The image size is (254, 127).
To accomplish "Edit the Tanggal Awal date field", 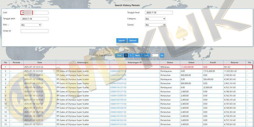I will click(x=159, y=13).
